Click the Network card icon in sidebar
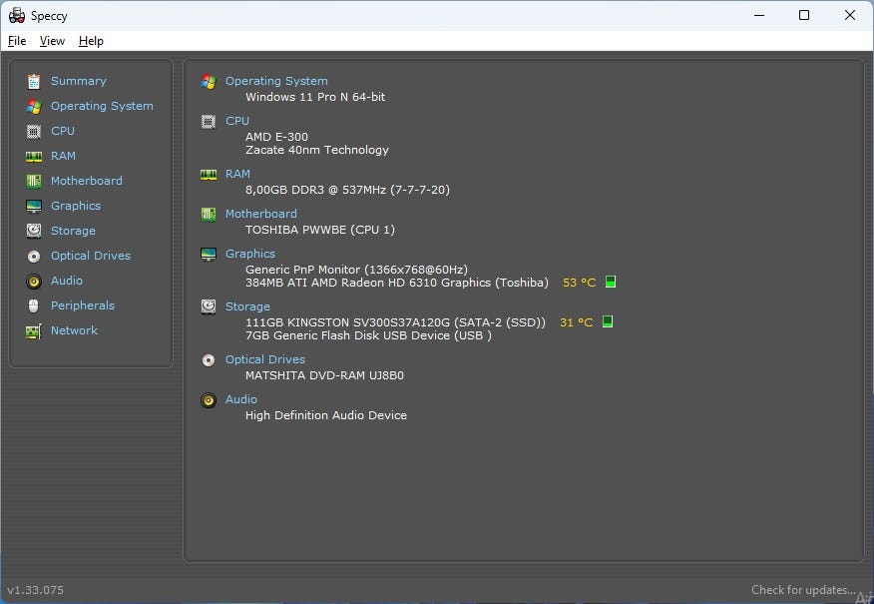 (x=34, y=331)
